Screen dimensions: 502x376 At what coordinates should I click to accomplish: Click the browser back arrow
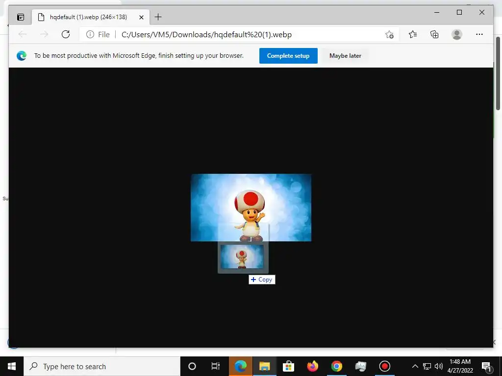[23, 34]
